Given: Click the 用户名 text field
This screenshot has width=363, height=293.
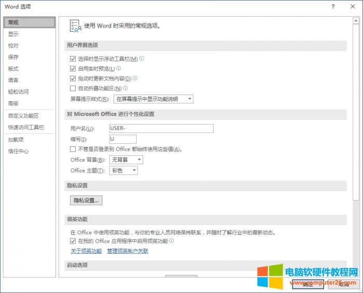Looking at the screenshot, I should point(161,128).
